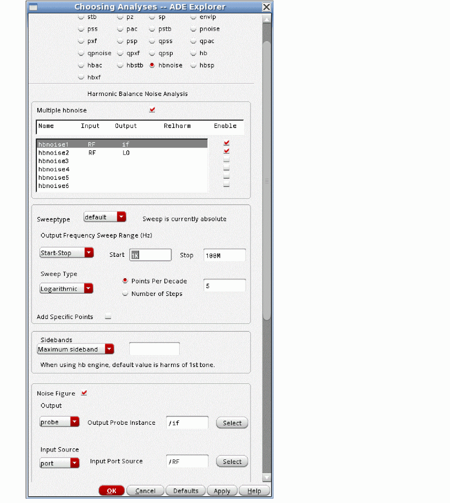Open the Logarithmic sweep type dropdown
450x503 pixels.
[66, 289]
